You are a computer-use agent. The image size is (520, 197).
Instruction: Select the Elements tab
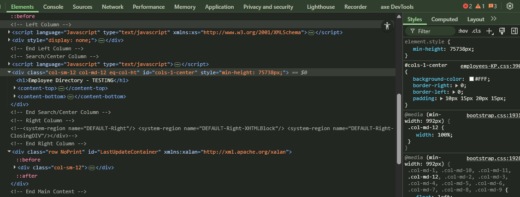pyautogui.click(x=22, y=6)
